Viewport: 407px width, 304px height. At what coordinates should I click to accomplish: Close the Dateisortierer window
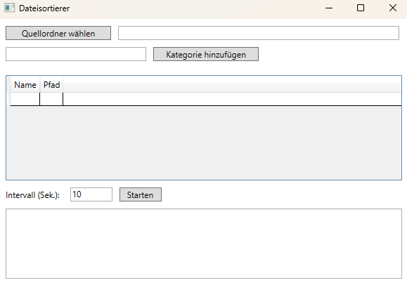point(393,8)
